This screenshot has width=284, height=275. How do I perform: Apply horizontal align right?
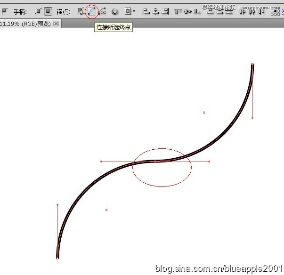(x=165, y=11)
